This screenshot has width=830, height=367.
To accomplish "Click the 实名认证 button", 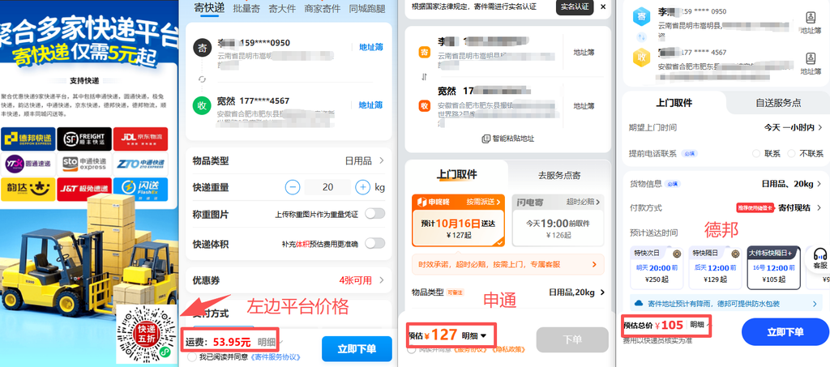I will pos(575,6).
